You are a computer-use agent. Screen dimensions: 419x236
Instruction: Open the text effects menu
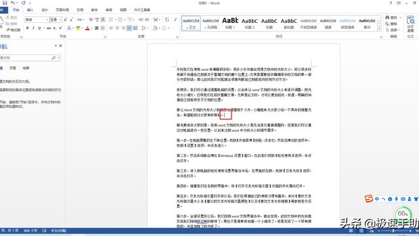(69, 28)
